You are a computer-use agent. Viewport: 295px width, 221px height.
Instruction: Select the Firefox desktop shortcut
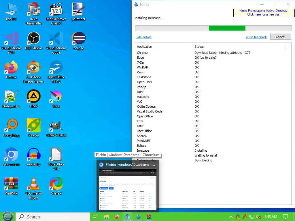click(11, 70)
